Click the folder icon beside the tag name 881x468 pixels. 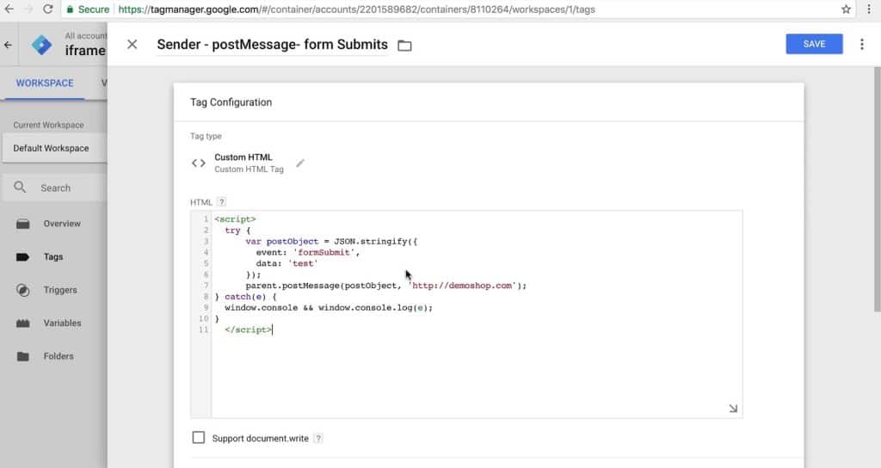[x=404, y=46]
